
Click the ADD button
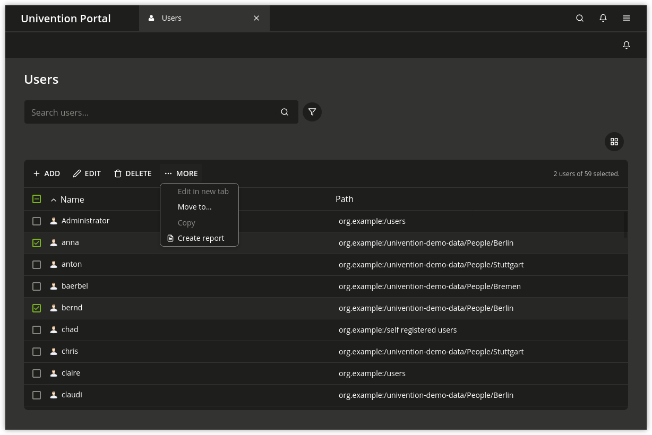(x=47, y=173)
